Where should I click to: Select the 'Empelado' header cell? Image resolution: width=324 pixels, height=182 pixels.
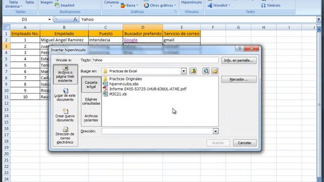point(64,33)
